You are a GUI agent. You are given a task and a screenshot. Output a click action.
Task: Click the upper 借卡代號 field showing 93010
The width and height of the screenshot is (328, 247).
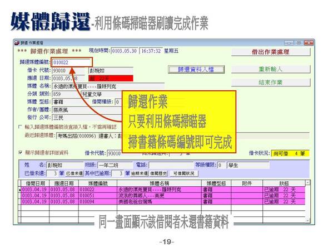[68, 70]
